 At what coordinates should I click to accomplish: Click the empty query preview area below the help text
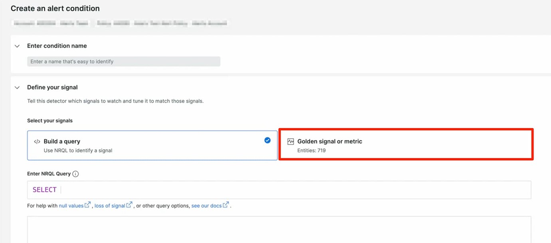(x=279, y=229)
